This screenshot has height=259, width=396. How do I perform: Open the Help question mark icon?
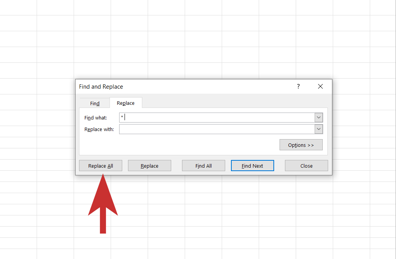tap(298, 86)
